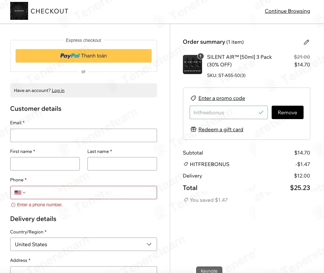Edit order summary with pencil icon

[306, 42]
